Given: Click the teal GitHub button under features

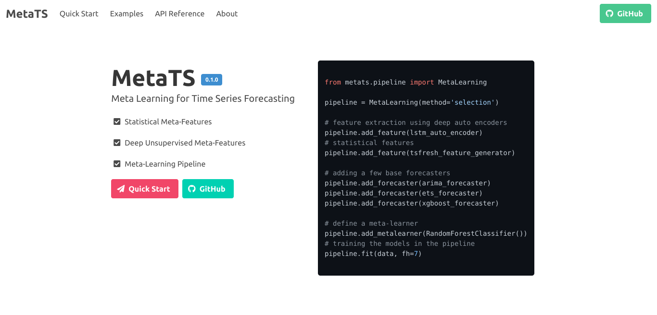Looking at the screenshot, I should pos(208,189).
